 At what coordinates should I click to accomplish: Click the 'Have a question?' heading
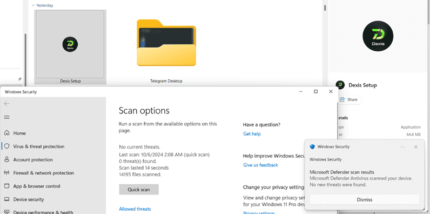click(261, 124)
